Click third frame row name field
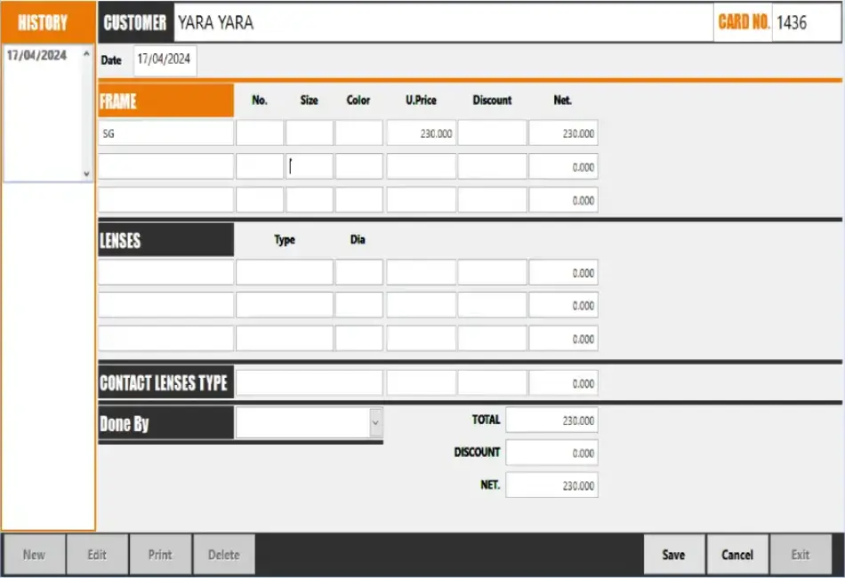845x578 pixels. 166,200
